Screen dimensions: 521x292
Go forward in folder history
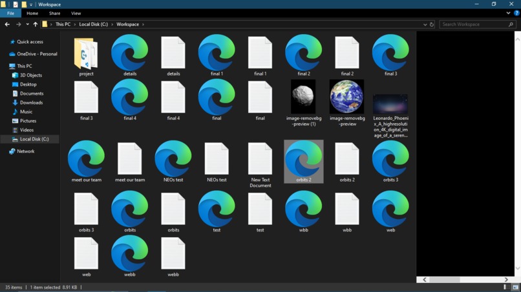pos(18,24)
